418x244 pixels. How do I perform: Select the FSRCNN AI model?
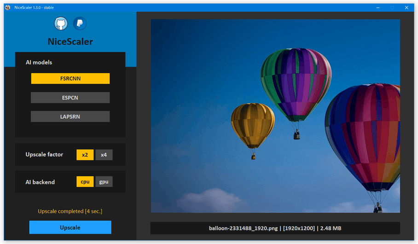70,78
